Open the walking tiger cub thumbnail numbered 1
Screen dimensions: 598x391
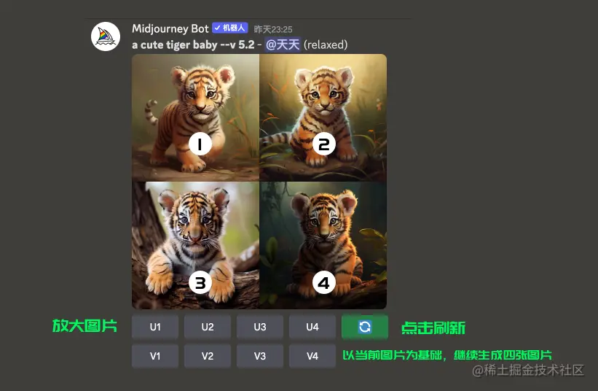pyautogui.click(x=195, y=117)
